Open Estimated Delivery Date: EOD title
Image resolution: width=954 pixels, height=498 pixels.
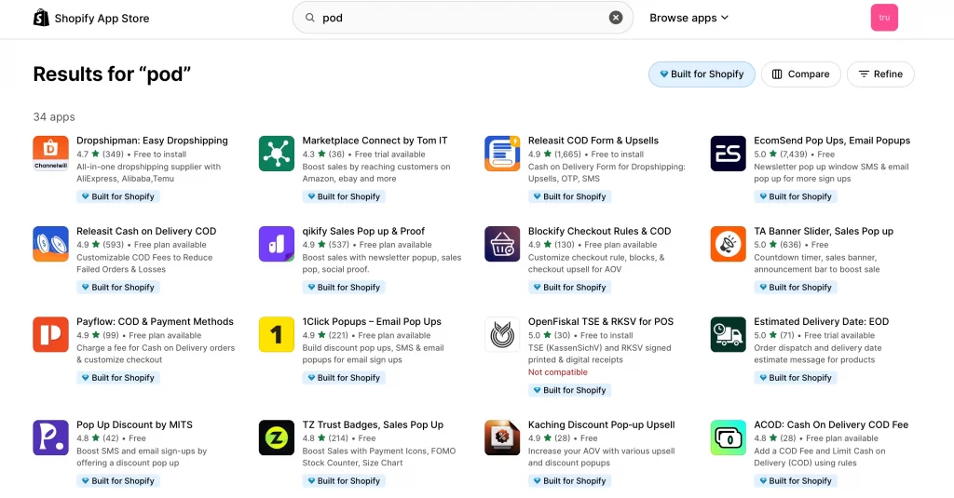click(x=822, y=322)
